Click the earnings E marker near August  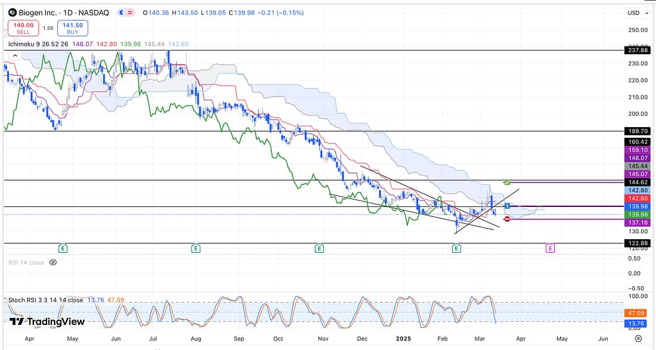coord(195,247)
